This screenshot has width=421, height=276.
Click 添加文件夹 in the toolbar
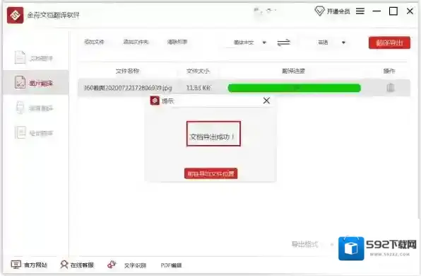click(136, 42)
